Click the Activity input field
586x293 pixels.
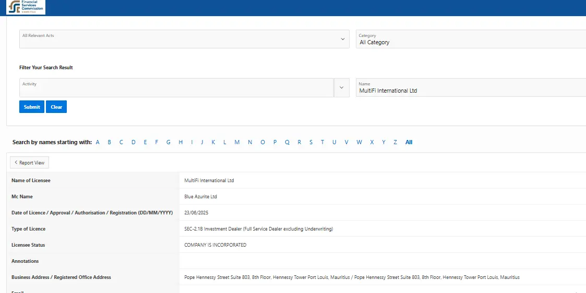176,87
